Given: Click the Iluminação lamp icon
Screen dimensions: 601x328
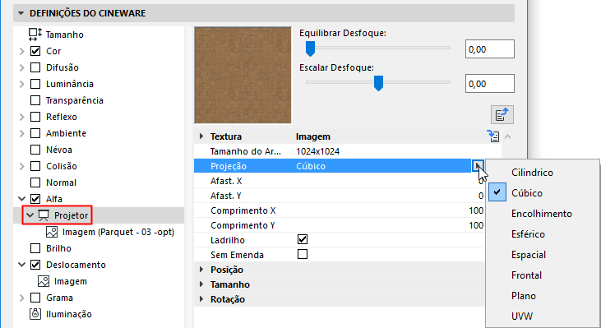Looking at the screenshot, I should click(35, 314).
